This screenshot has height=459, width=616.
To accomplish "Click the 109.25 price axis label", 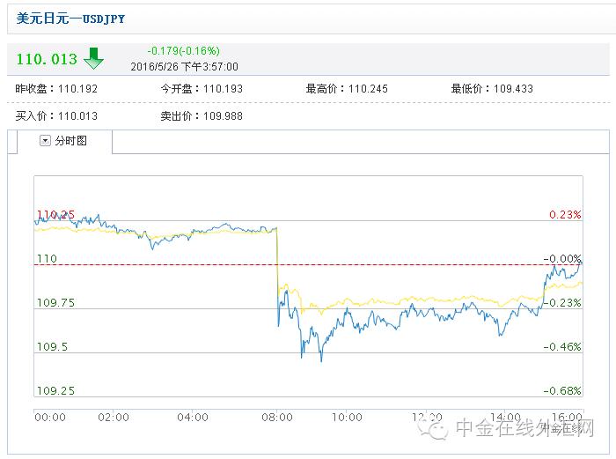I will coord(55,391).
